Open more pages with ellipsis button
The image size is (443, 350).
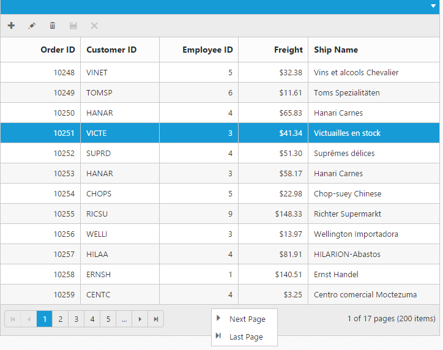[124, 319]
